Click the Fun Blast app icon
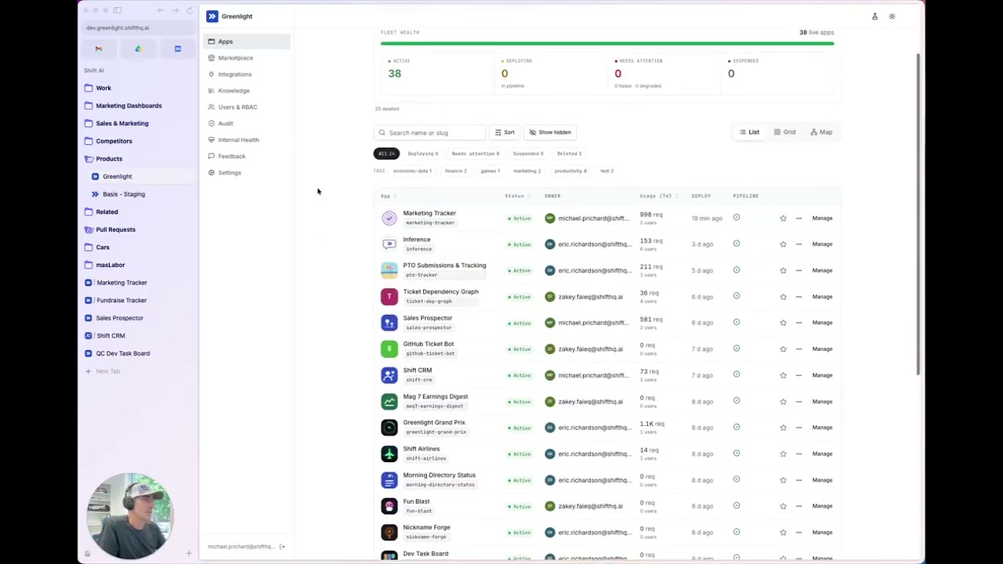This screenshot has width=1003, height=564. tap(389, 506)
